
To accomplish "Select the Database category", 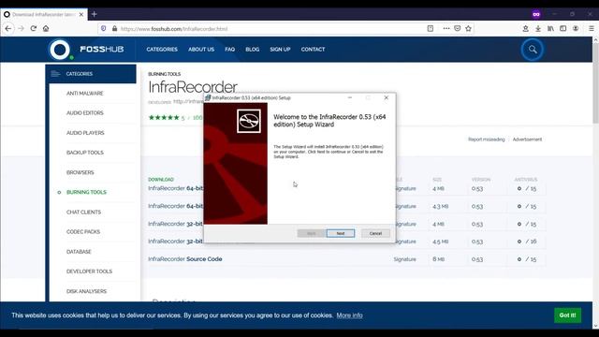I will click(79, 252).
